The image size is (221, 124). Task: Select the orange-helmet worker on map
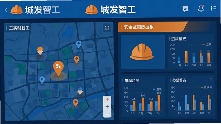pos(40,53)
